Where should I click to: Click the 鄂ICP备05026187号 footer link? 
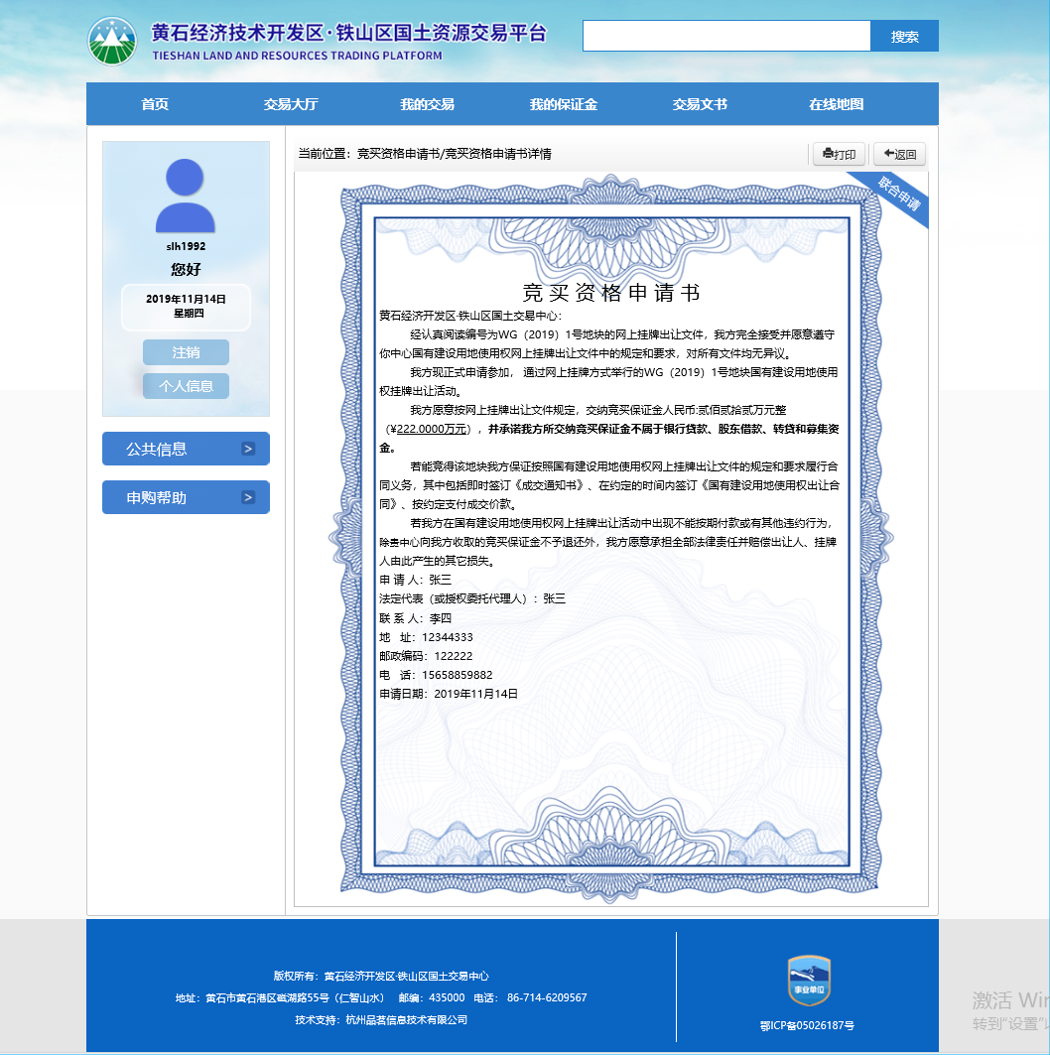click(x=807, y=1025)
